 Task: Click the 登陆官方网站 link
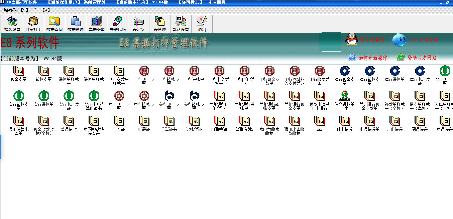(x=417, y=58)
